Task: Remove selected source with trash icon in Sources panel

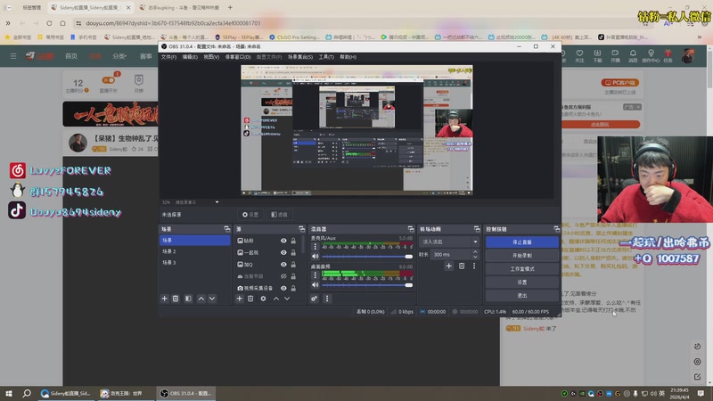Action: [250, 299]
